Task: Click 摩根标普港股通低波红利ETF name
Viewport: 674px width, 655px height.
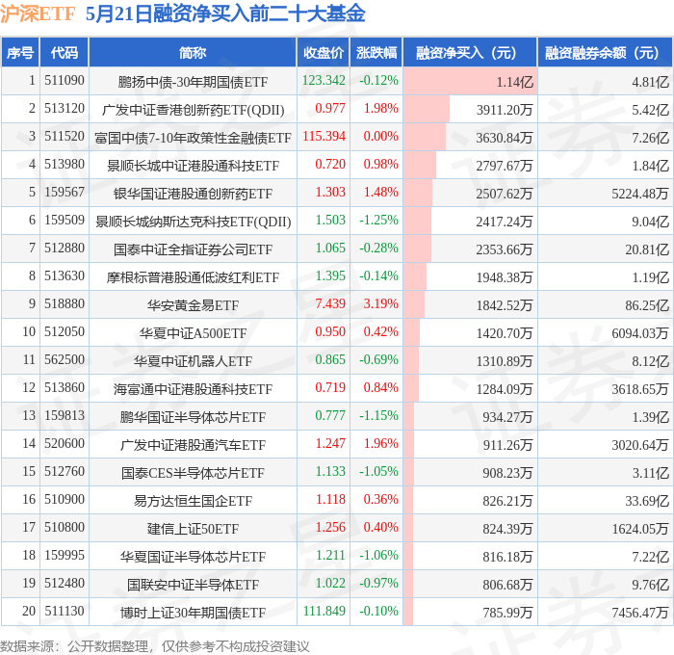Action: pyautogui.click(x=193, y=277)
